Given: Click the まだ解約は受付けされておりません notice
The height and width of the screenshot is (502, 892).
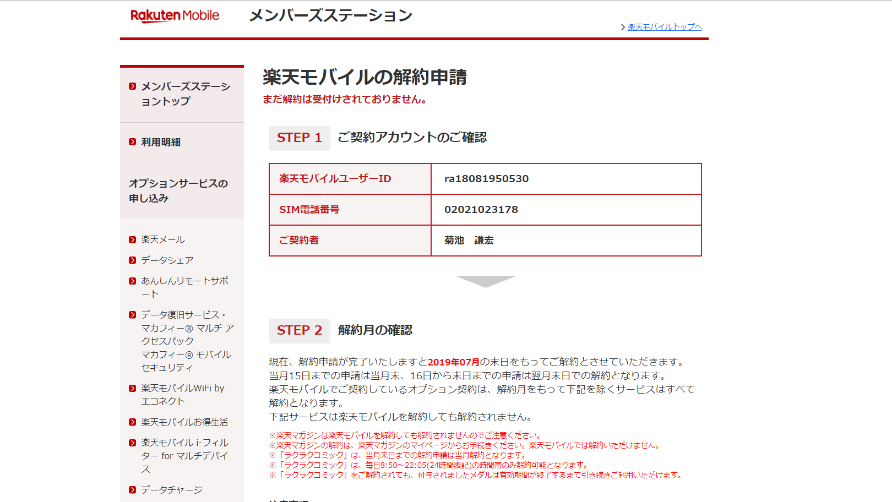Looking at the screenshot, I should coord(345,100).
